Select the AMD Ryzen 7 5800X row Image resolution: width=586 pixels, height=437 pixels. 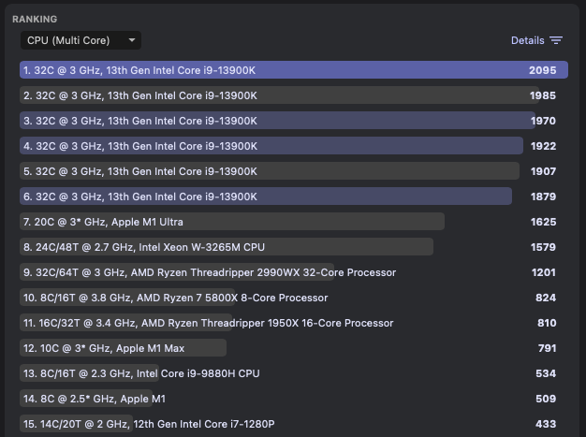pyautogui.click(x=294, y=298)
